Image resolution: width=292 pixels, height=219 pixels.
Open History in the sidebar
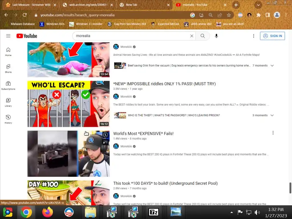tap(8, 119)
